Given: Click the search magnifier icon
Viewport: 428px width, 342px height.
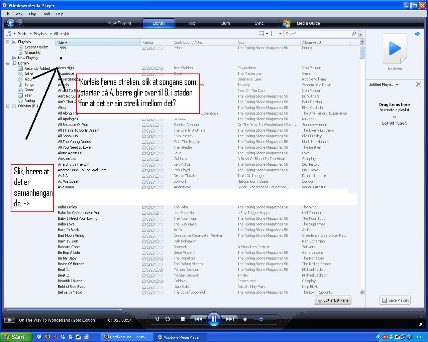Looking at the screenshot, I should (354, 34).
